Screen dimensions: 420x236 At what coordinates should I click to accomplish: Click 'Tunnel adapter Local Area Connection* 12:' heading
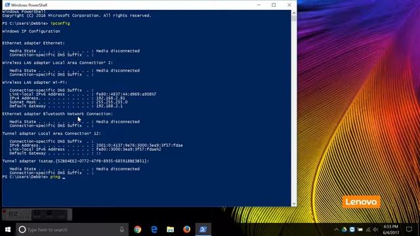pos(51,133)
